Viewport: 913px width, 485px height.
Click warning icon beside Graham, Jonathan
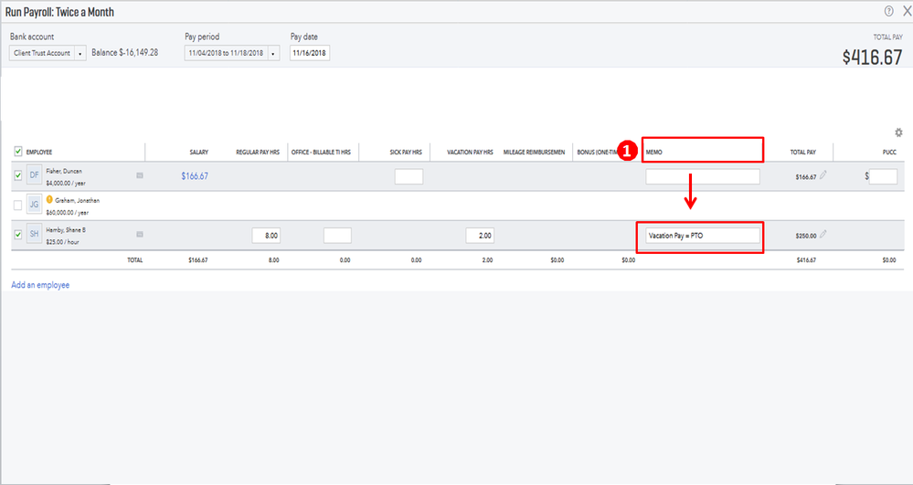click(49, 199)
